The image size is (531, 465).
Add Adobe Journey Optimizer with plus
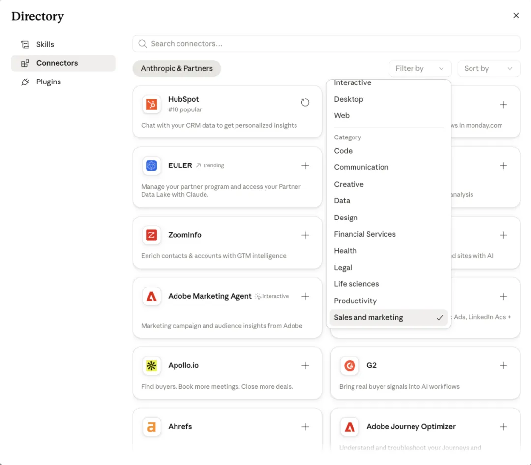coord(503,427)
